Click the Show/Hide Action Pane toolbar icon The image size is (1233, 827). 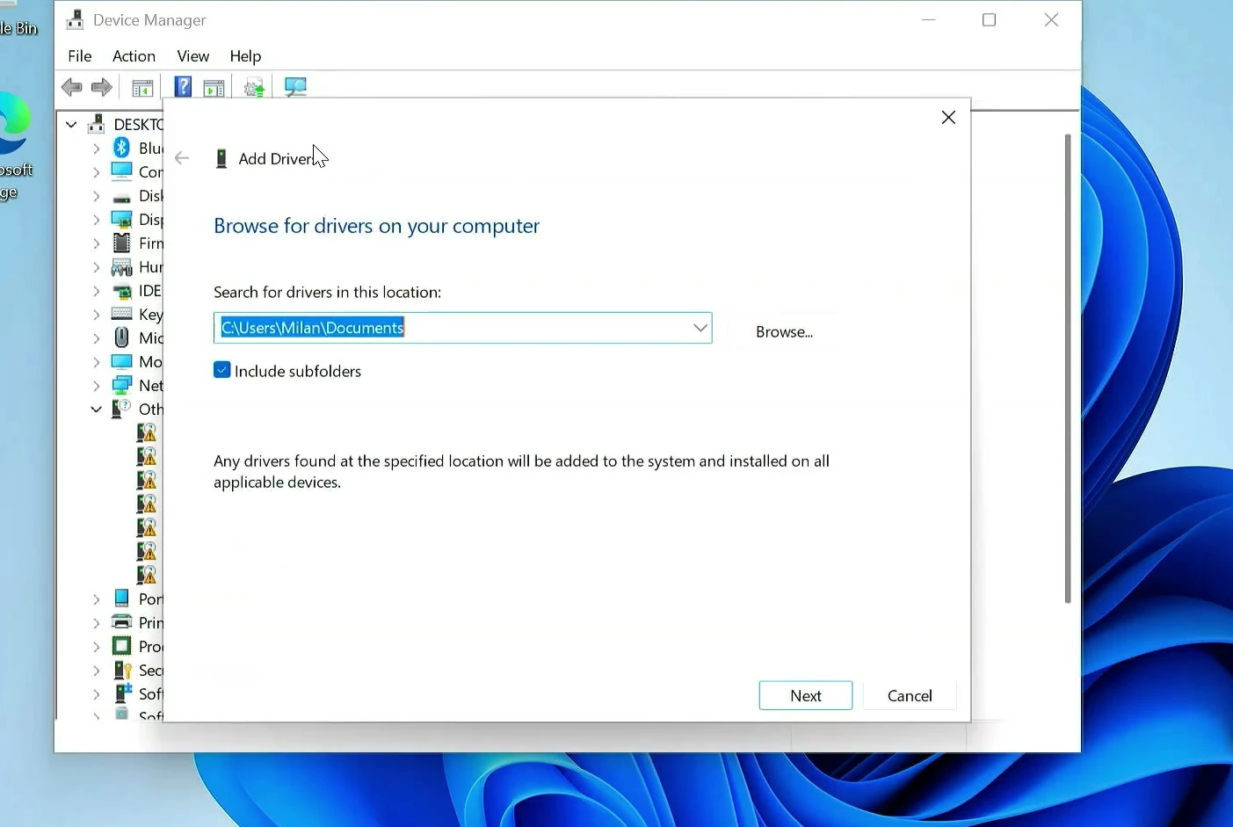click(x=214, y=88)
